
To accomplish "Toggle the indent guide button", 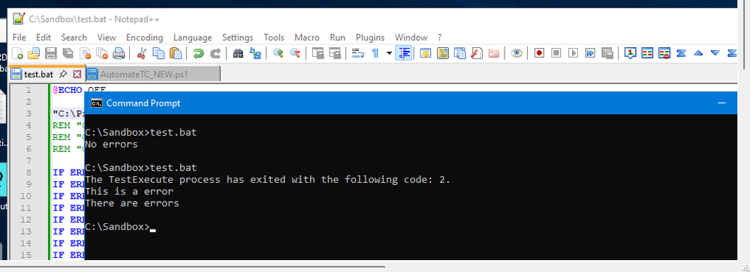I will [404, 53].
